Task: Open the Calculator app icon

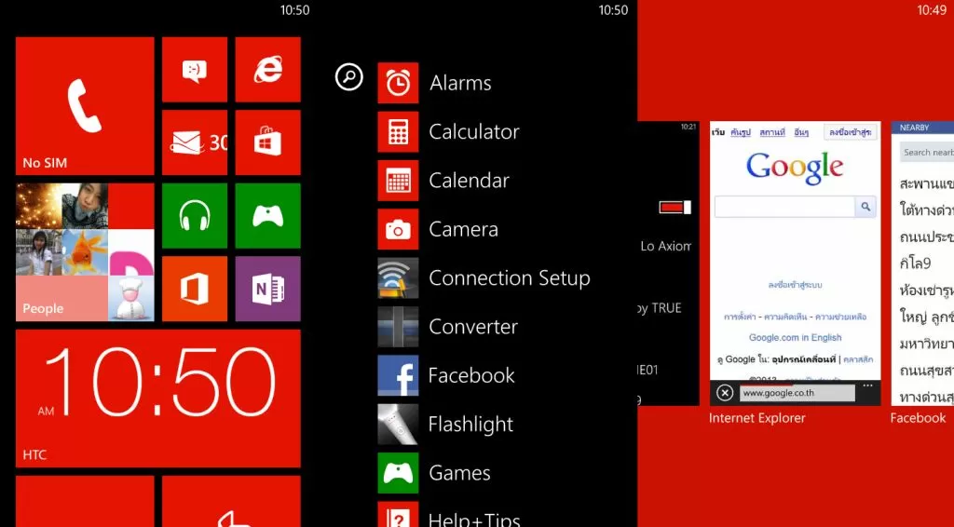Action: click(398, 131)
